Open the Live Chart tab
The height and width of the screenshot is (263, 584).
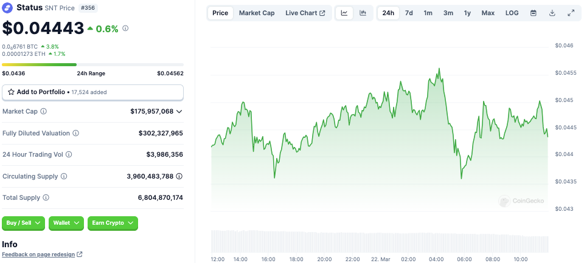[x=305, y=13]
